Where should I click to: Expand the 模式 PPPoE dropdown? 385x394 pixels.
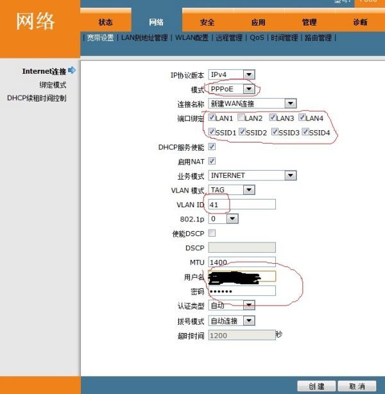point(232,89)
